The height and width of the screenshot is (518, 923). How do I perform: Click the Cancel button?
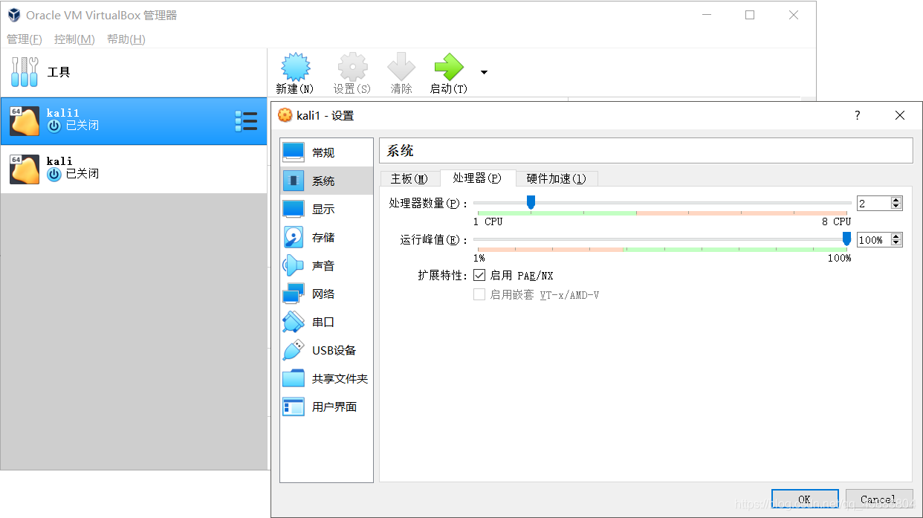[878, 499]
